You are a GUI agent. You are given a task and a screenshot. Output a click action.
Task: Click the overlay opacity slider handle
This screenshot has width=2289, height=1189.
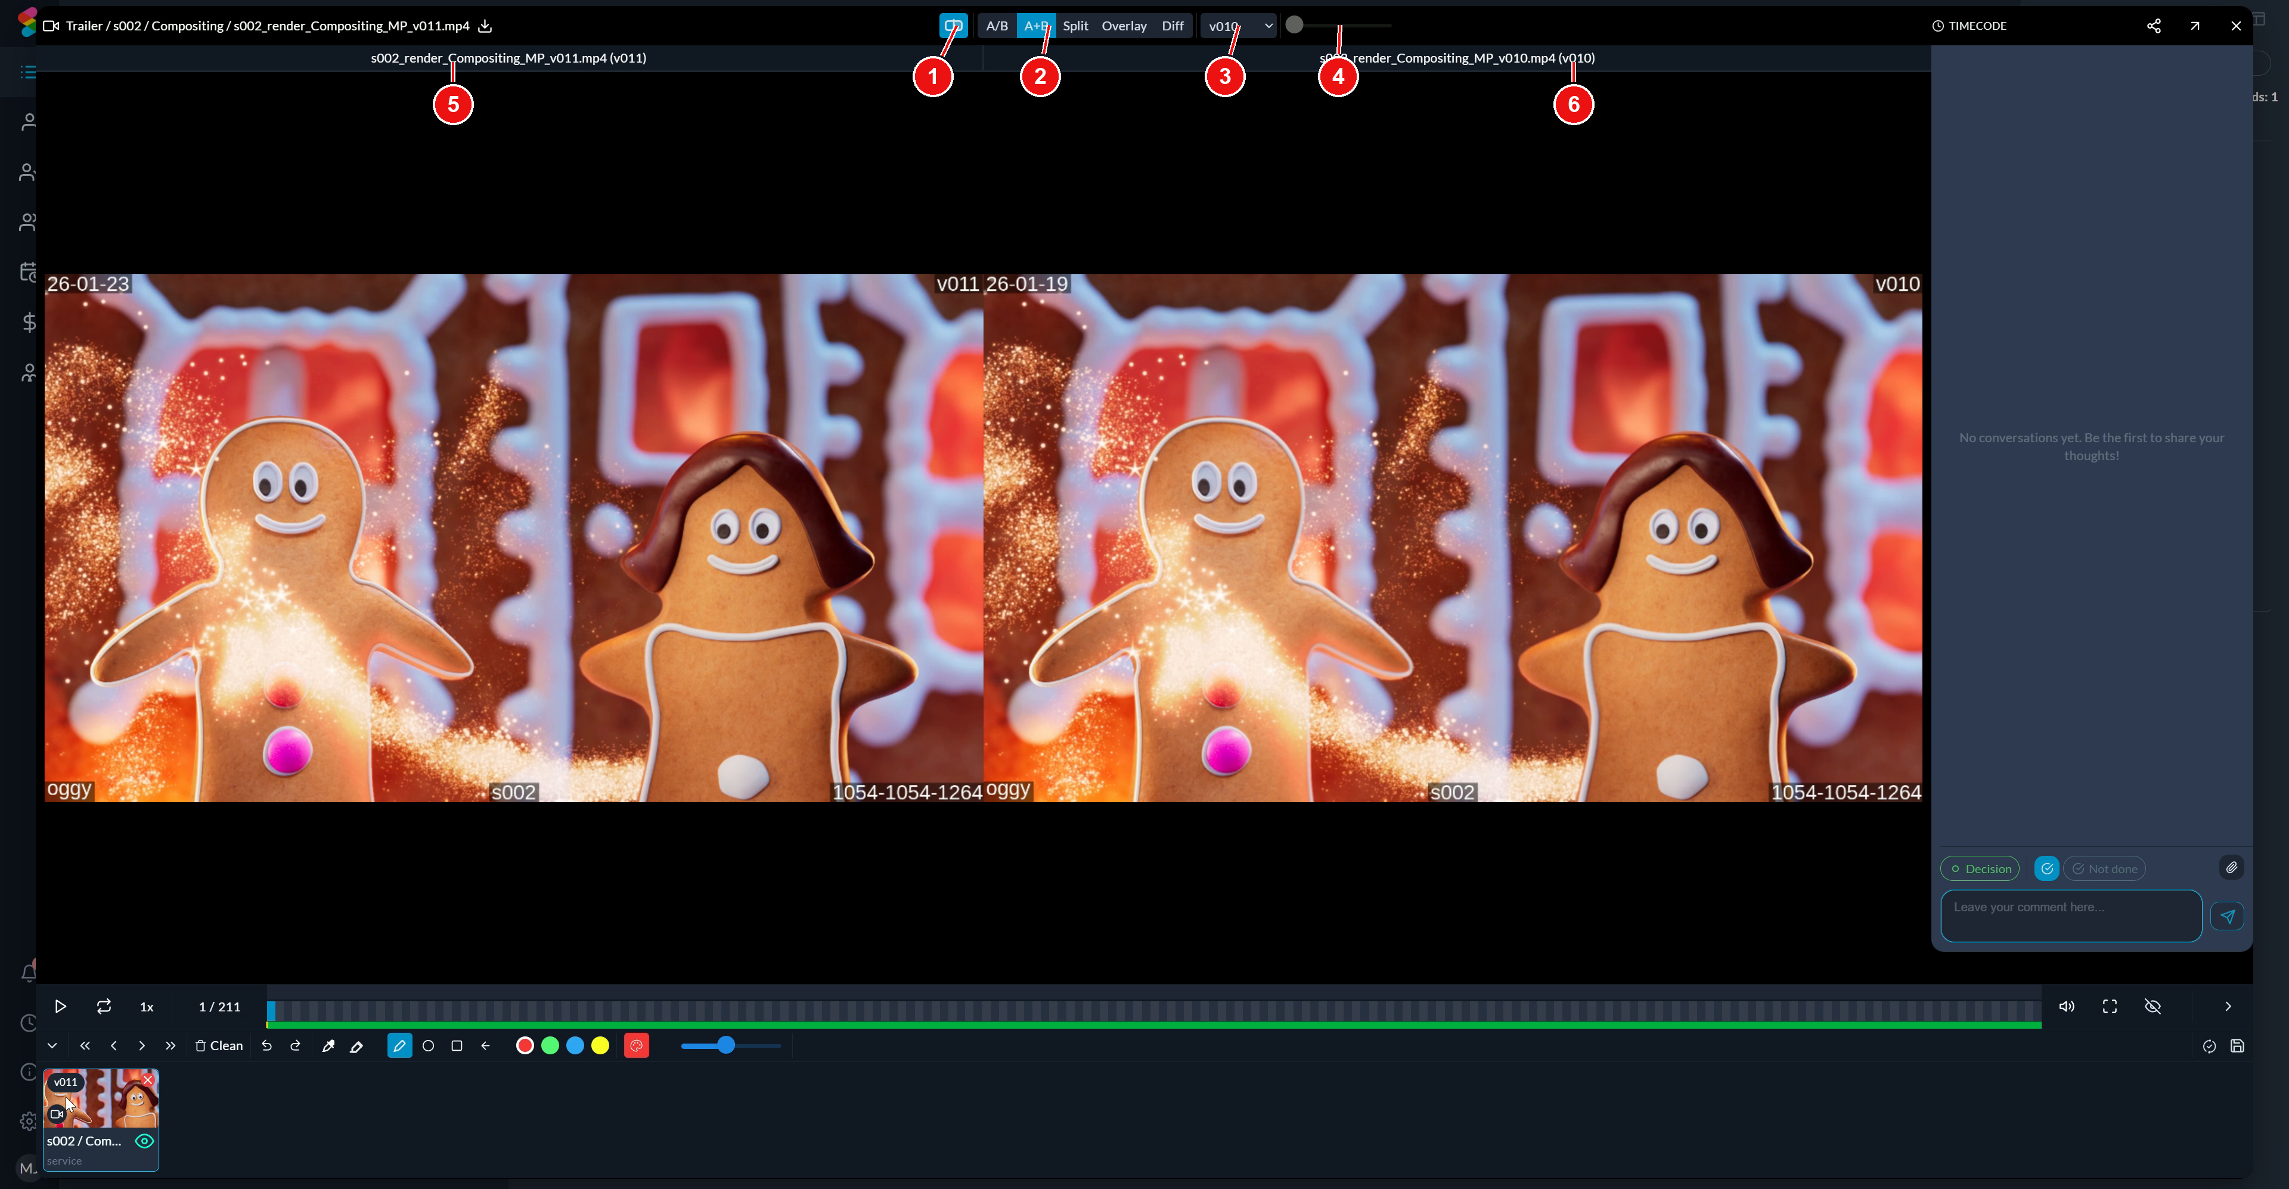(x=1295, y=26)
